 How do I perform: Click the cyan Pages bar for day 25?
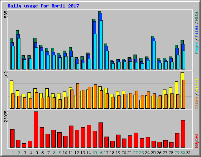pyautogui.click(x=154, y=55)
